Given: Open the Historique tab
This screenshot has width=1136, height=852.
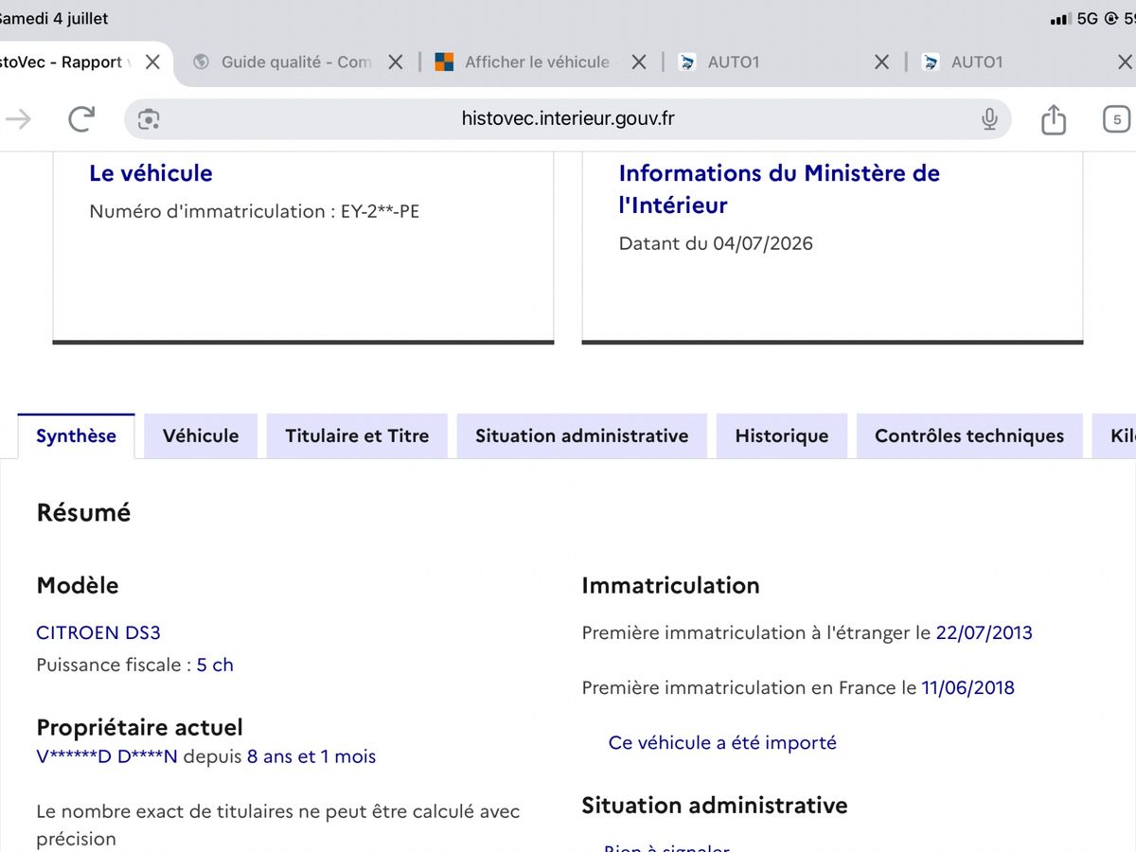Looking at the screenshot, I should tap(782, 436).
